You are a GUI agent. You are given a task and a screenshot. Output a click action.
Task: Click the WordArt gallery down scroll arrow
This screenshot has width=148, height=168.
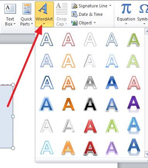[146, 154]
